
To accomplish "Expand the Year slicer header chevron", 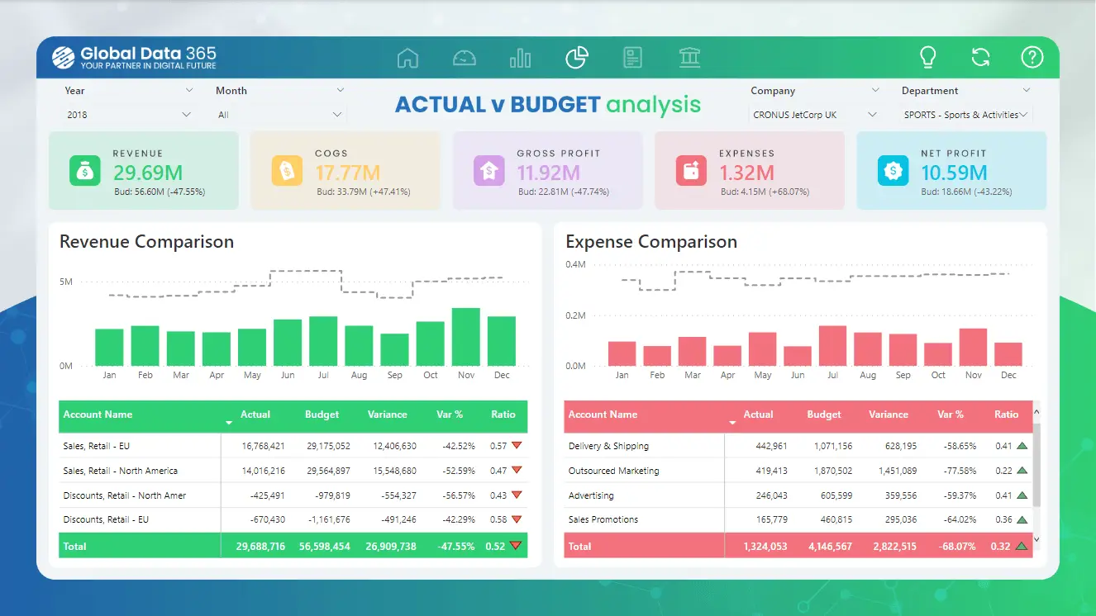I will 189,90.
